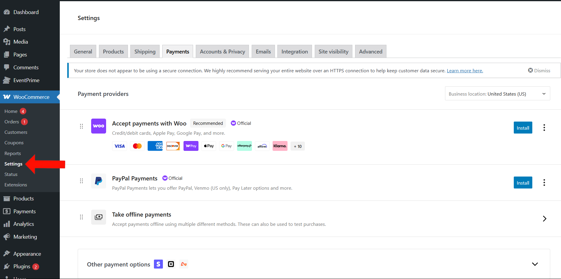The image size is (561, 279).
Task: Show the + 10 more payment methods
Action: (298, 146)
